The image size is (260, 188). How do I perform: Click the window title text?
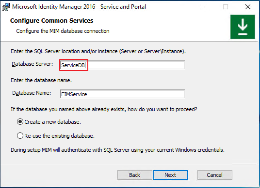tap(79, 7)
